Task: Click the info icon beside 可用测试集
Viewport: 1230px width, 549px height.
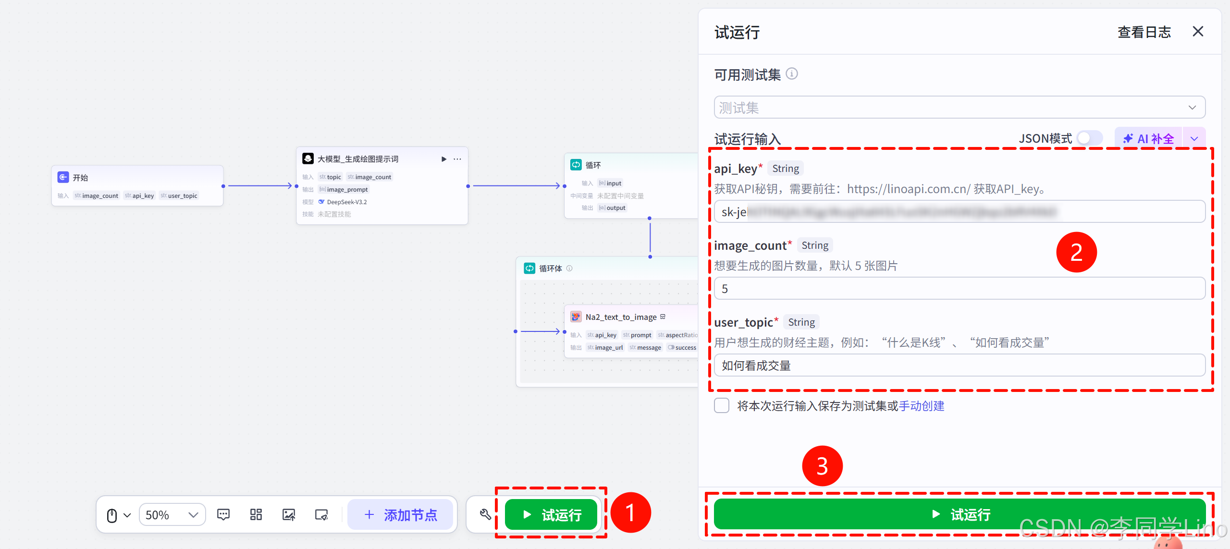Action: tap(792, 74)
